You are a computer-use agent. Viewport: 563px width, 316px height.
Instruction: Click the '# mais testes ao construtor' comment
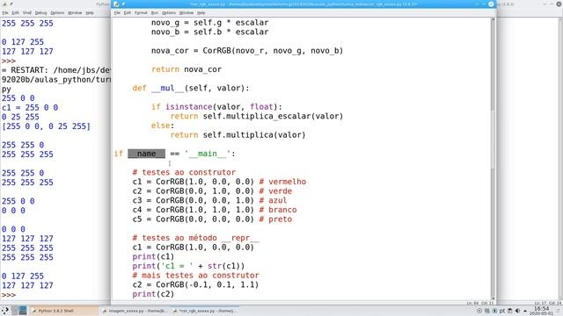point(195,275)
